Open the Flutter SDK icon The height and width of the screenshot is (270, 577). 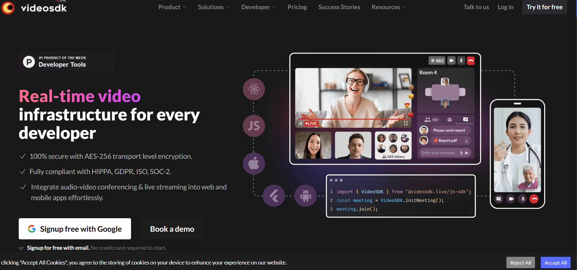(274, 196)
